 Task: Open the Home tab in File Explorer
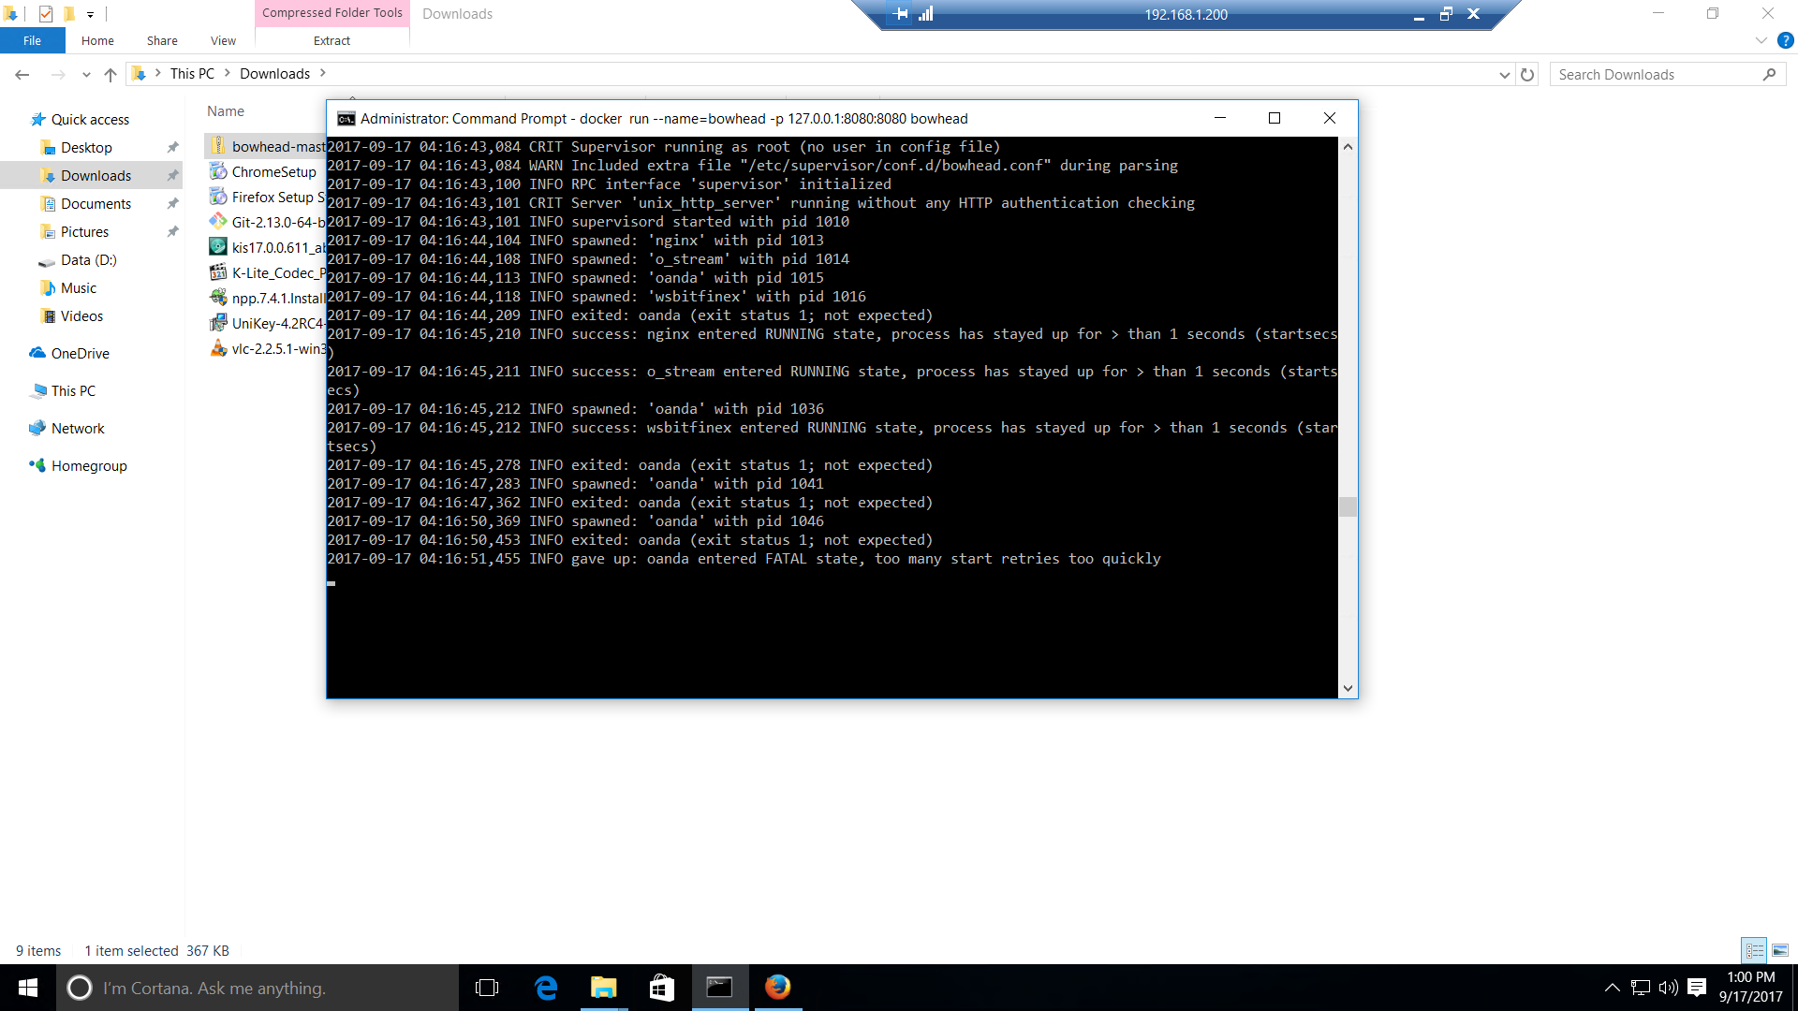tap(97, 41)
